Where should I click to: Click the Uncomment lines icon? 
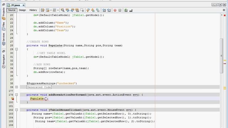(131, 10)
